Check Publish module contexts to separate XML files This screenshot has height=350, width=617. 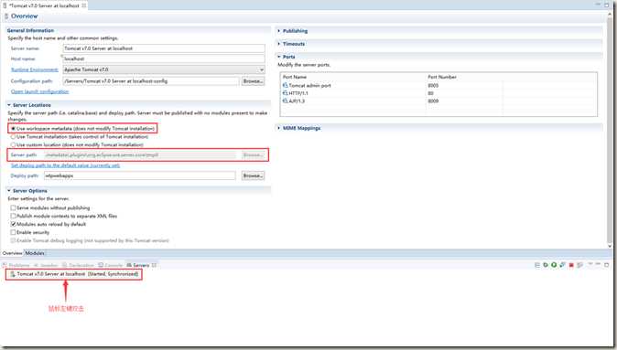point(14,216)
